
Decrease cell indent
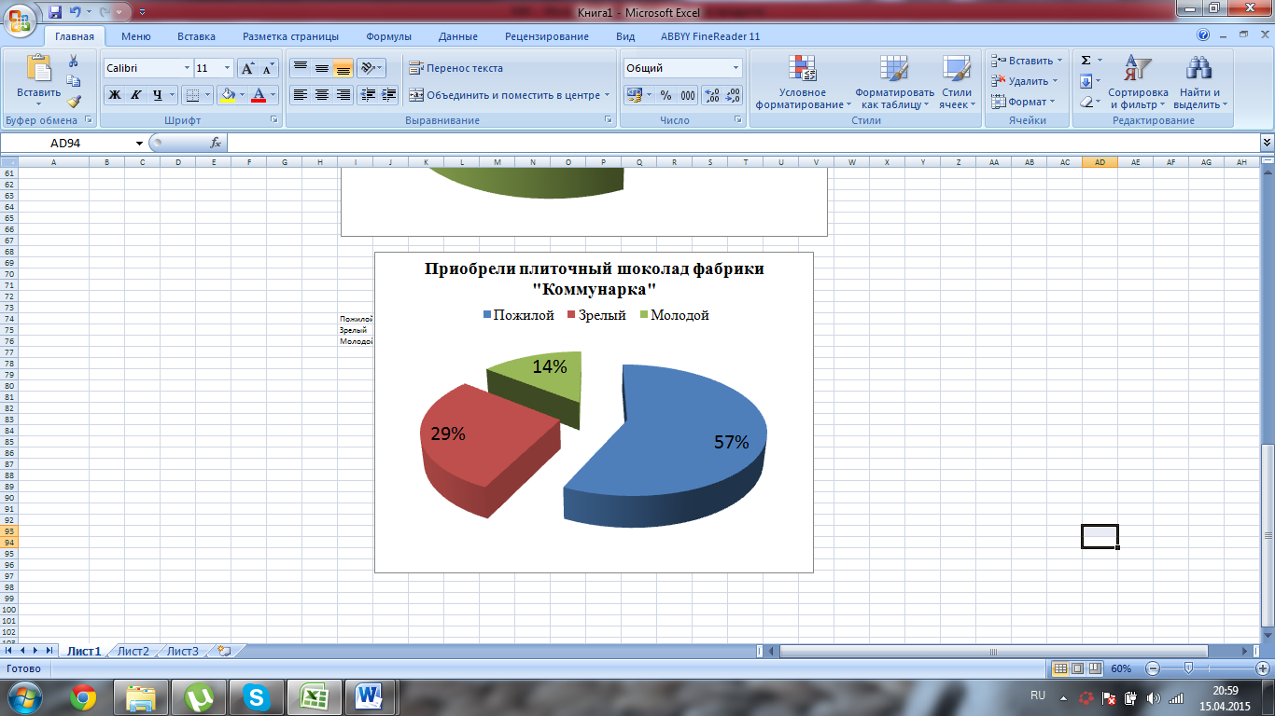click(x=368, y=95)
